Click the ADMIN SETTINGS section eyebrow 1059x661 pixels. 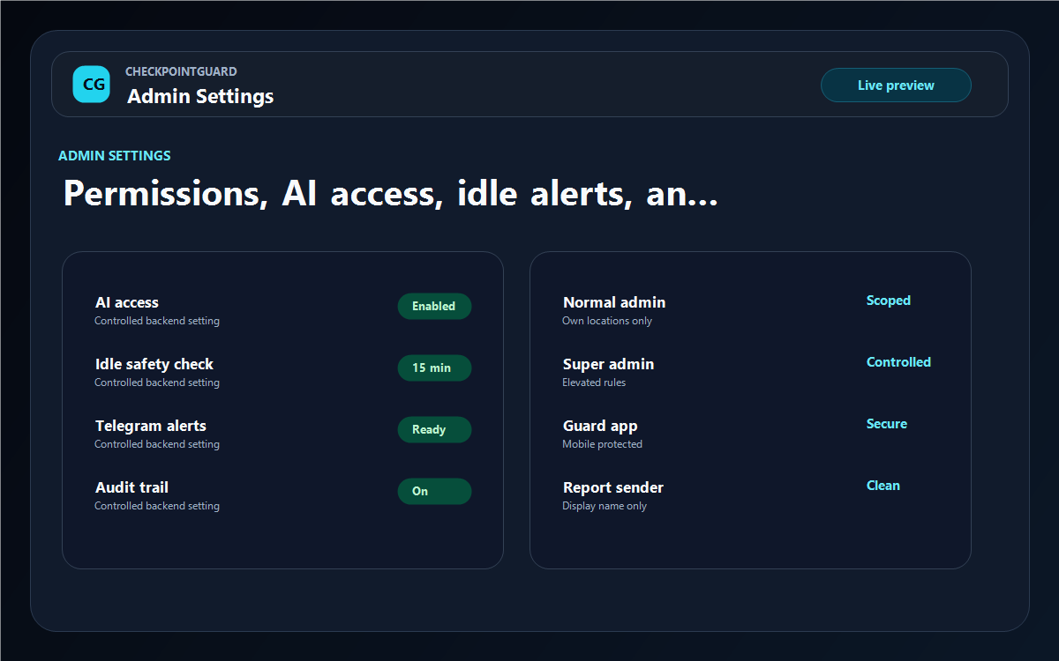point(115,155)
